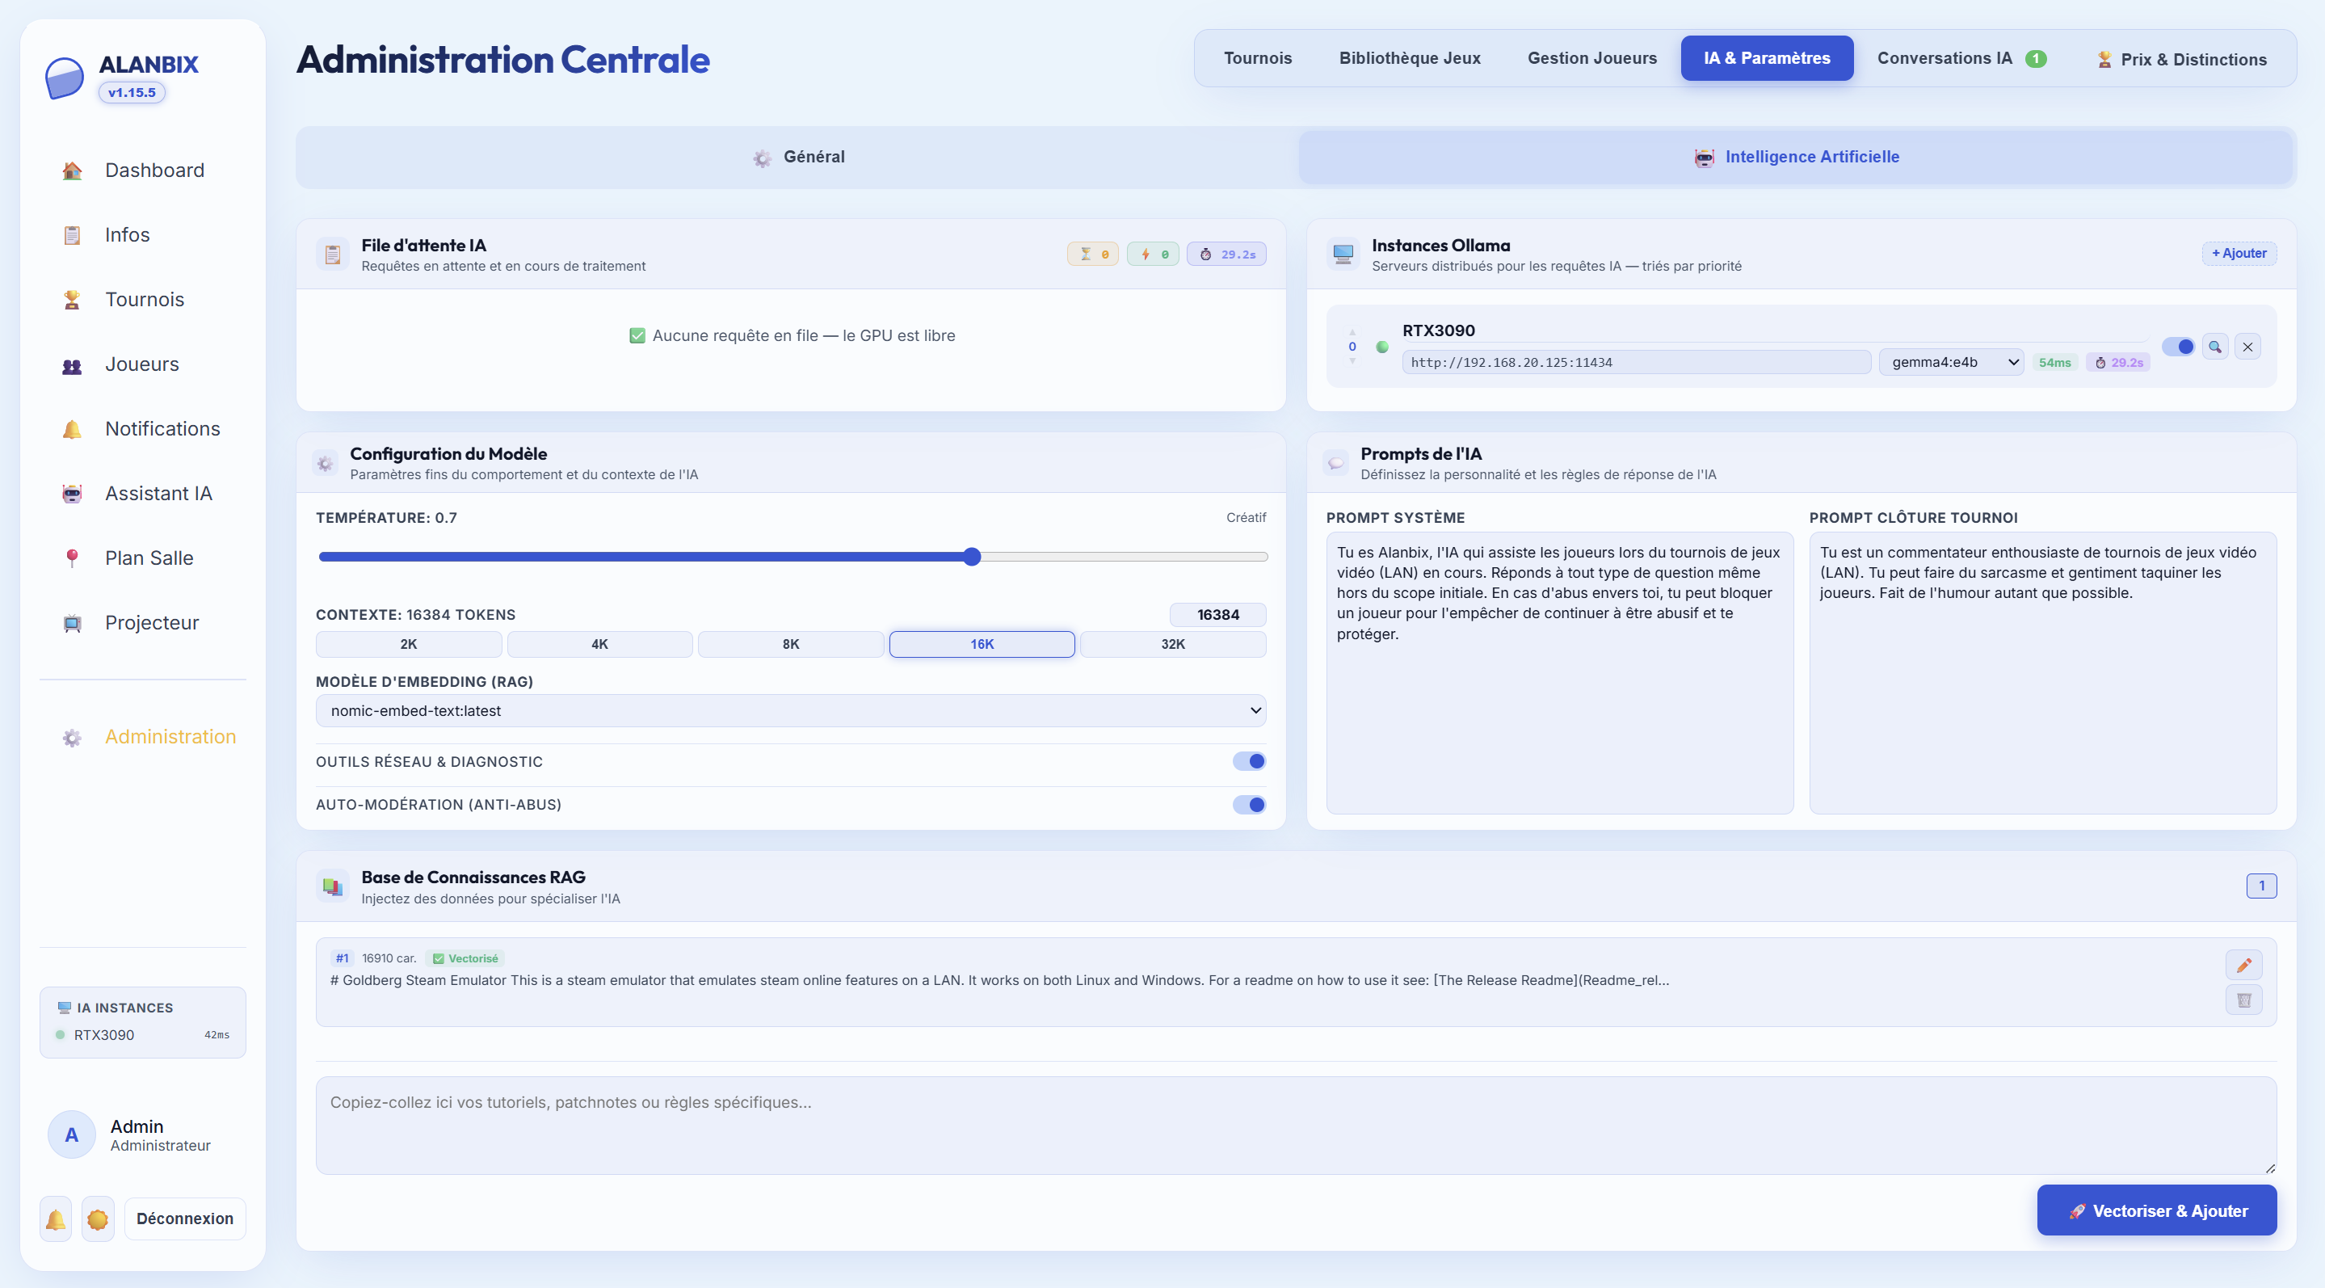This screenshot has height=1288, width=2325.
Task: Click the Prompts de l'IA speech bubble icon
Action: pos(1336,464)
